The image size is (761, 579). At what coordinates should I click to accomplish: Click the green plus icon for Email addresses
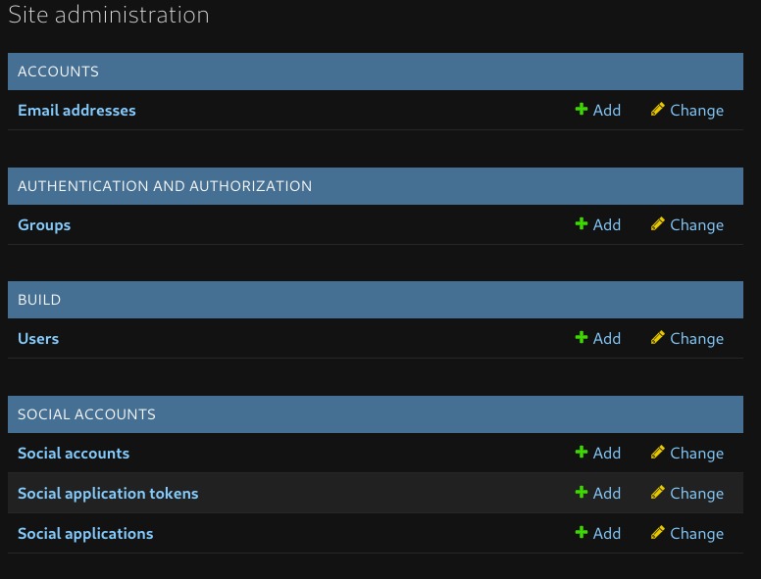(x=581, y=109)
